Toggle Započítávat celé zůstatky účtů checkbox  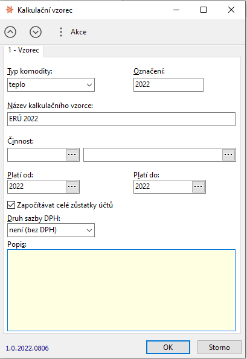pyautogui.click(x=11, y=205)
